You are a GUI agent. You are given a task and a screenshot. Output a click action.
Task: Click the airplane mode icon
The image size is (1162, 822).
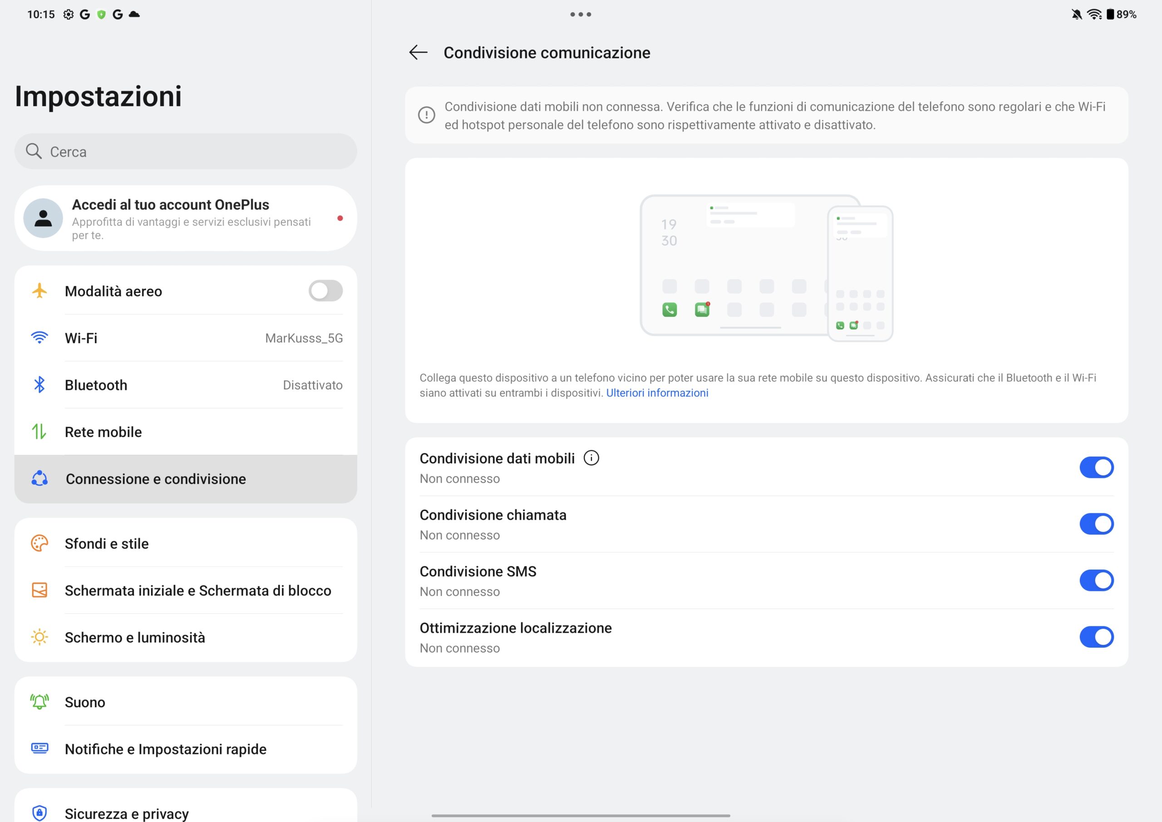coord(39,290)
